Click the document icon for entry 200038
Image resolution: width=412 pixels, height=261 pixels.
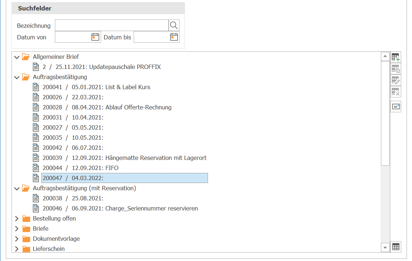tap(36, 198)
